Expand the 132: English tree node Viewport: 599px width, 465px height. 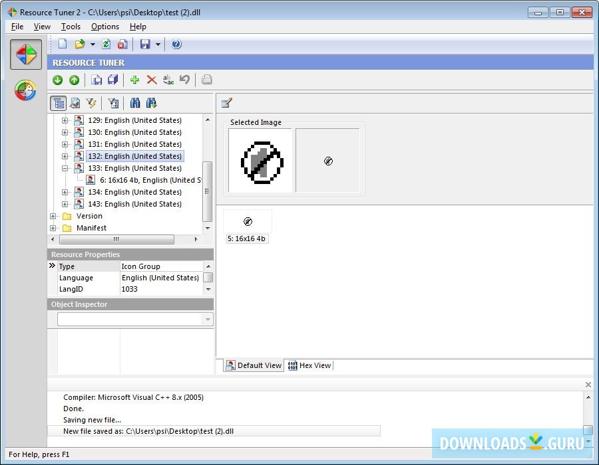[65, 156]
